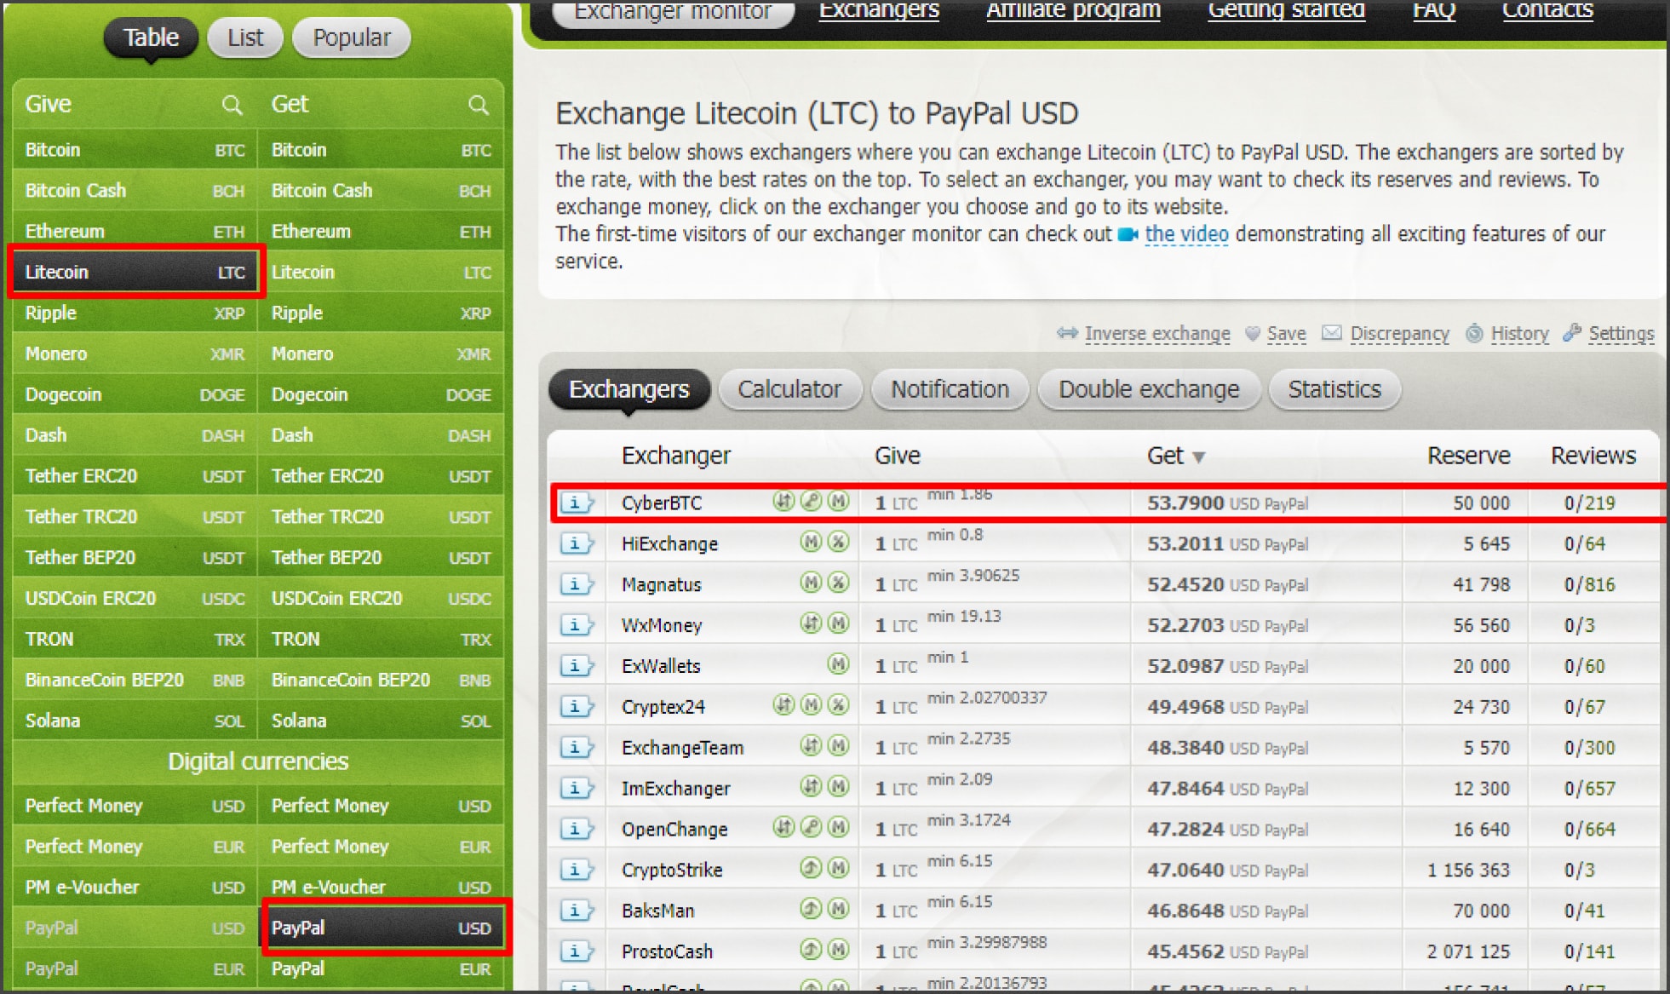Click the video camera icon before 'the video'

[1128, 234]
